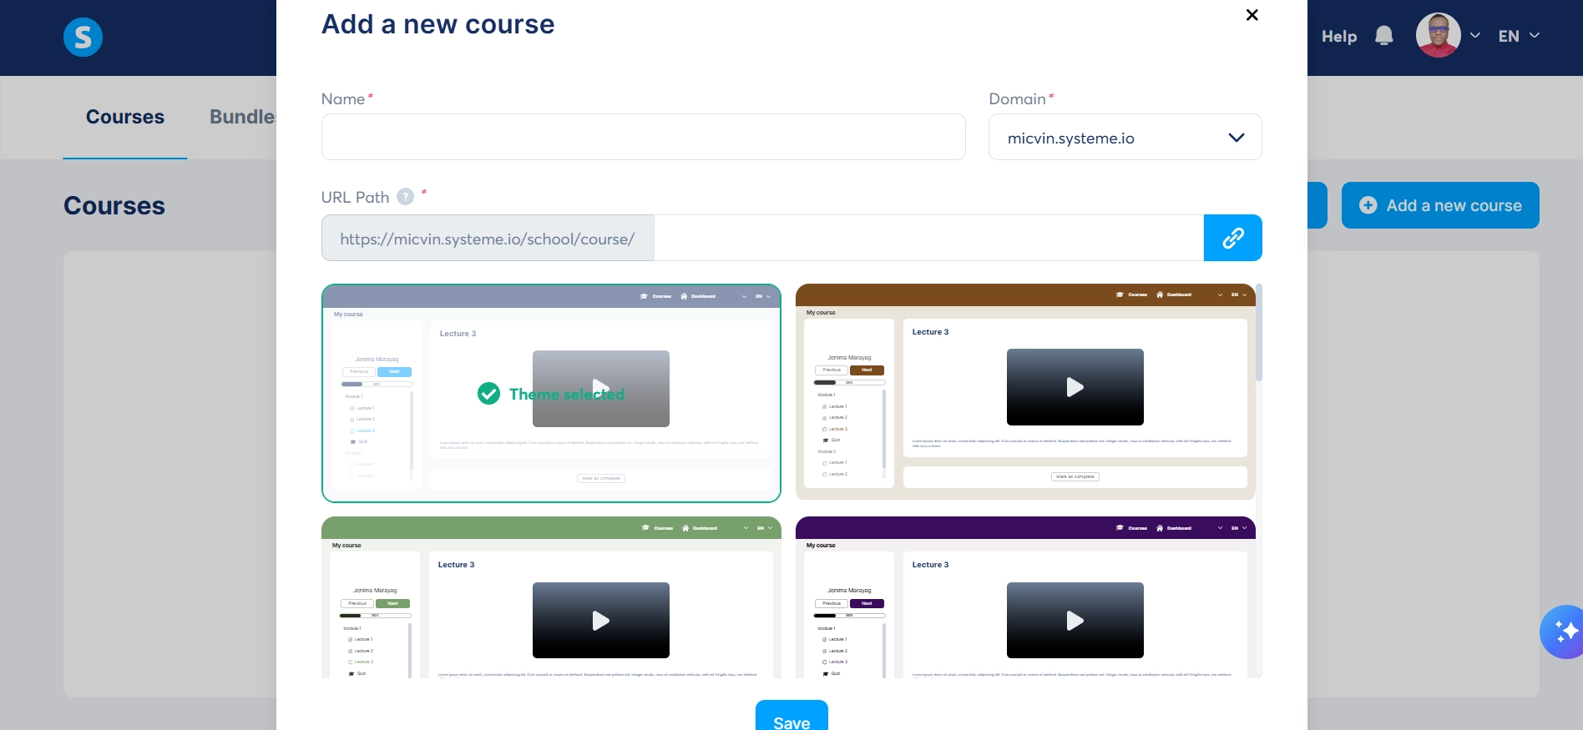
Task: Select the green course theme thumbnail
Action: coord(551,597)
